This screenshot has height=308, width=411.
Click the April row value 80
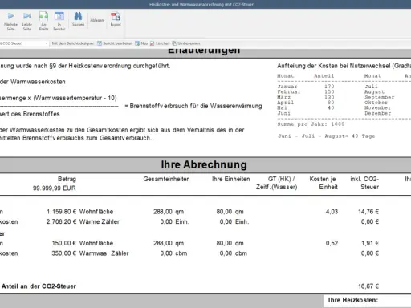coord(331,103)
